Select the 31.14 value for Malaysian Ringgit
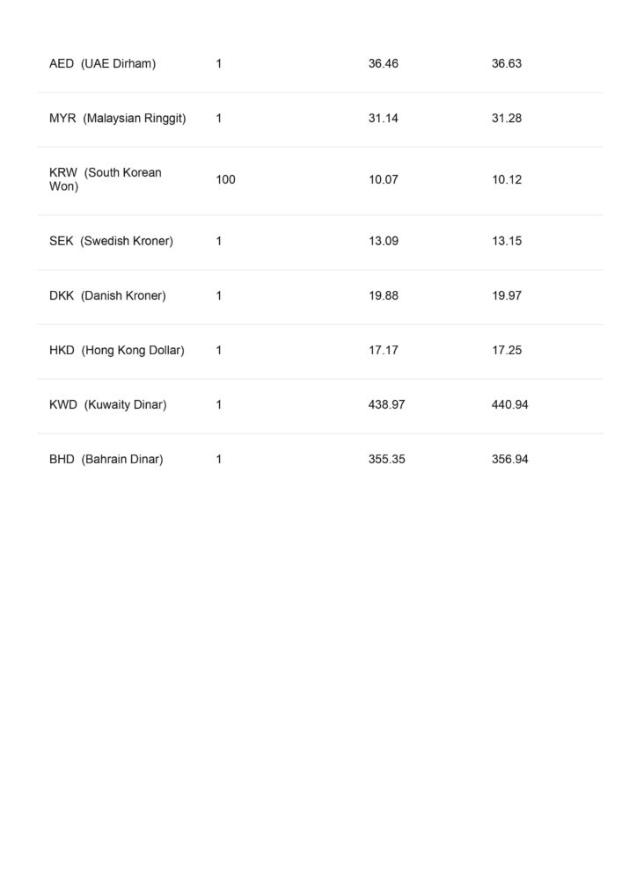Screen dimensions: 622x879 click(384, 119)
